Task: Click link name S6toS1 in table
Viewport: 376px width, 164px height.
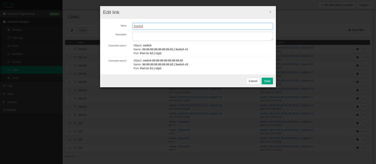Action: [x=82, y=98]
